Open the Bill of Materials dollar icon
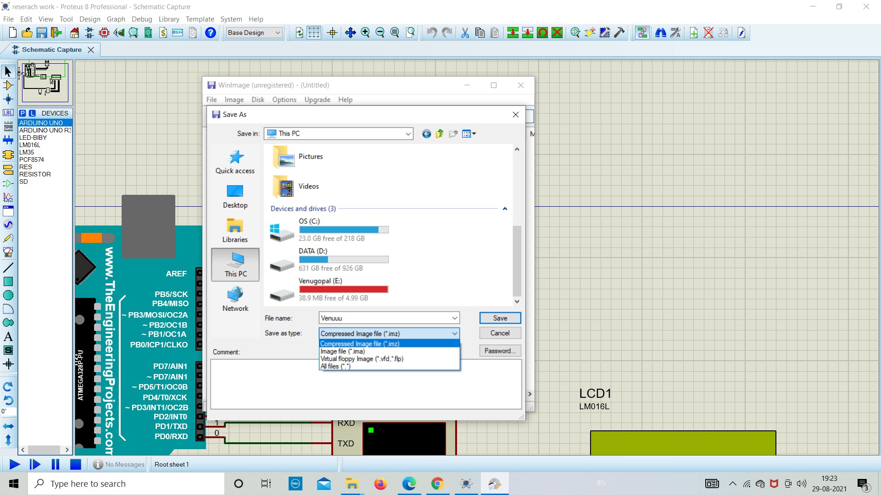This screenshot has height=495, width=881. (163, 33)
